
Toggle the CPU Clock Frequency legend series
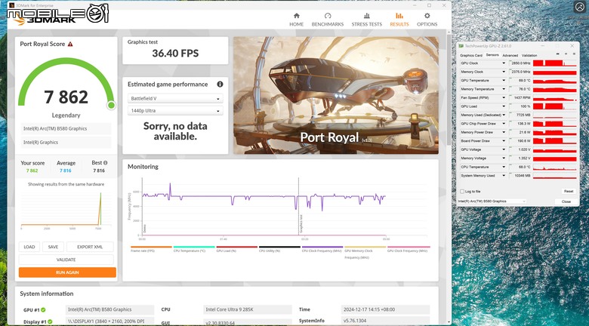pos(322,249)
